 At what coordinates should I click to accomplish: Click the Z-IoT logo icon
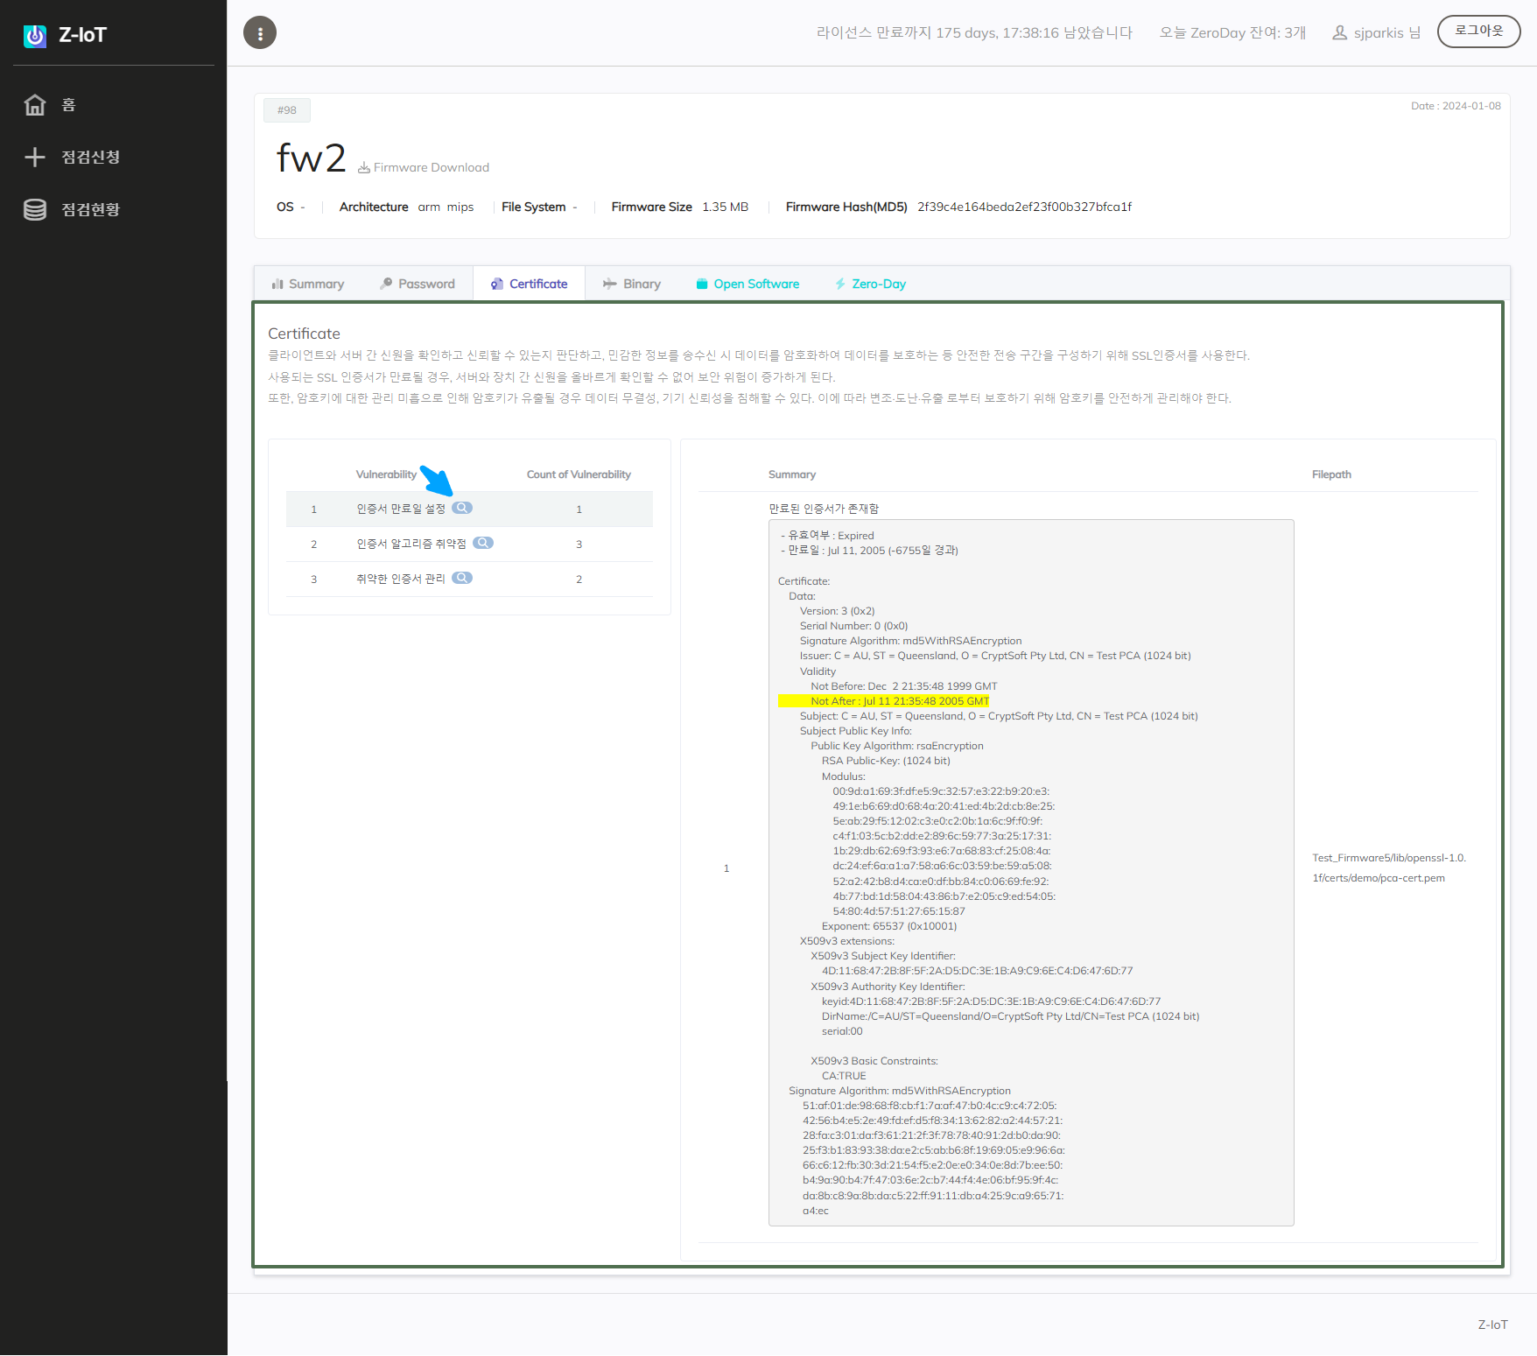tap(35, 36)
